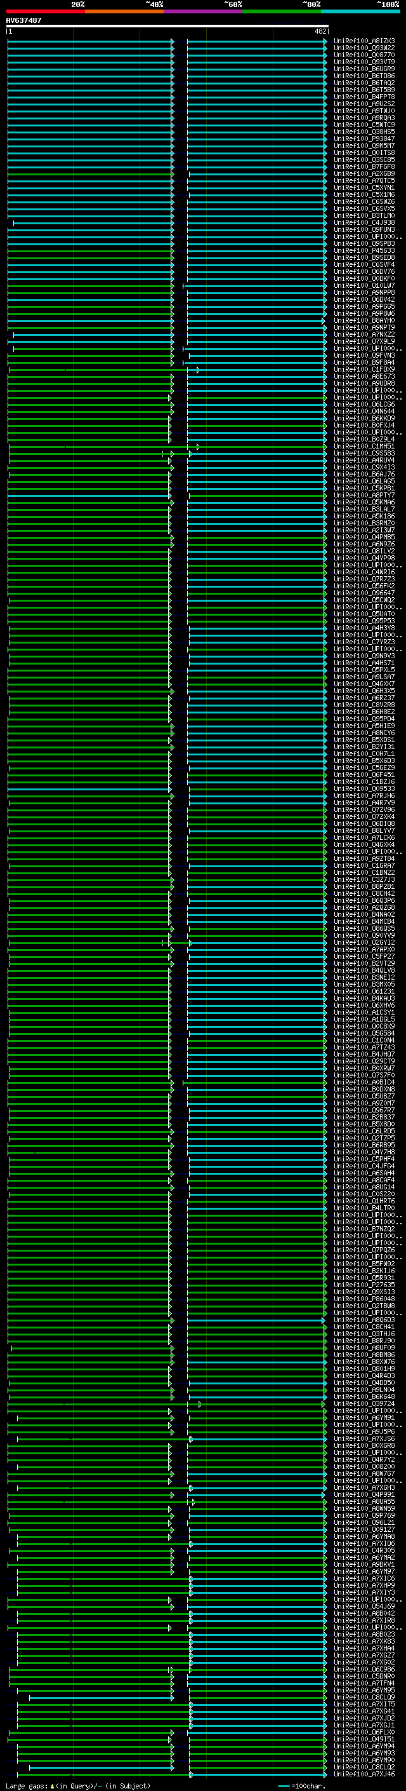Select the UniRef100_Q6F451 label
The image size is (406, 1791).
pyautogui.click(x=363, y=774)
